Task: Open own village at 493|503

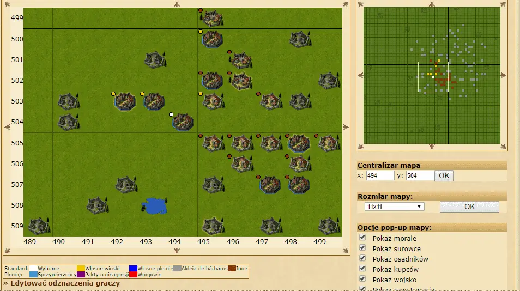Action: tap(154, 101)
